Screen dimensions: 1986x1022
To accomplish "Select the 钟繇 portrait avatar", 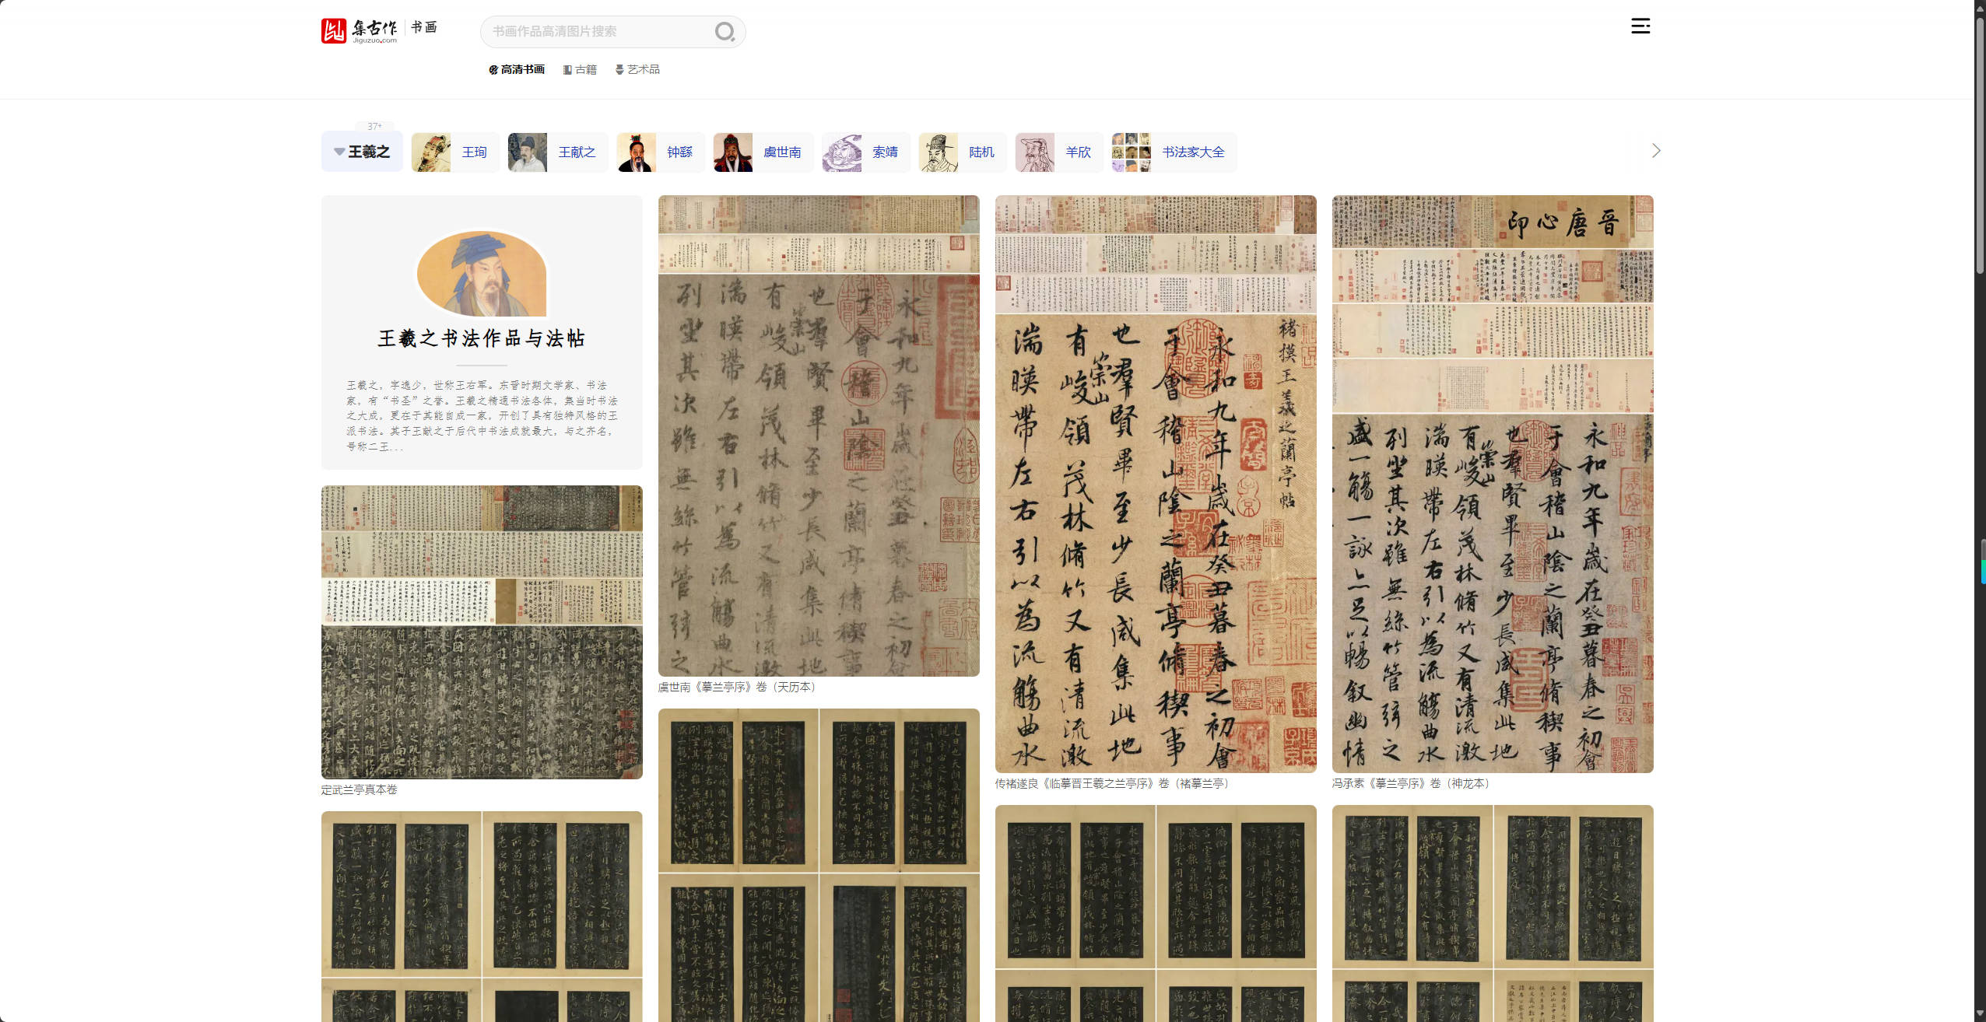I will click(x=637, y=152).
